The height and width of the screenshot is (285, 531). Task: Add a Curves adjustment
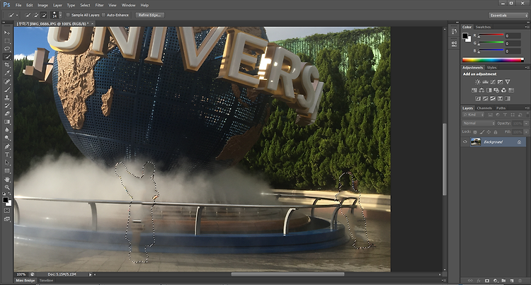point(492,82)
